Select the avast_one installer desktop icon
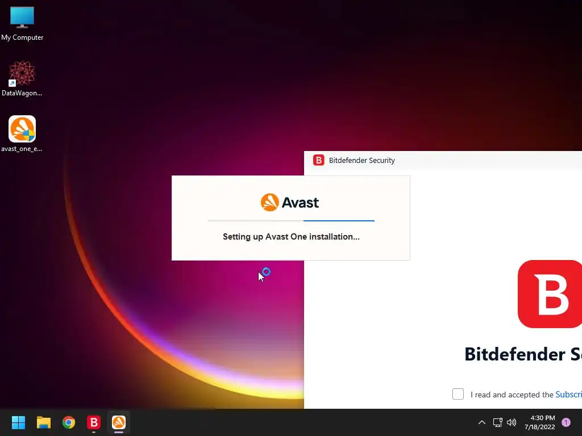Viewport: 582px width, 436px height. (x=22, y=134)
